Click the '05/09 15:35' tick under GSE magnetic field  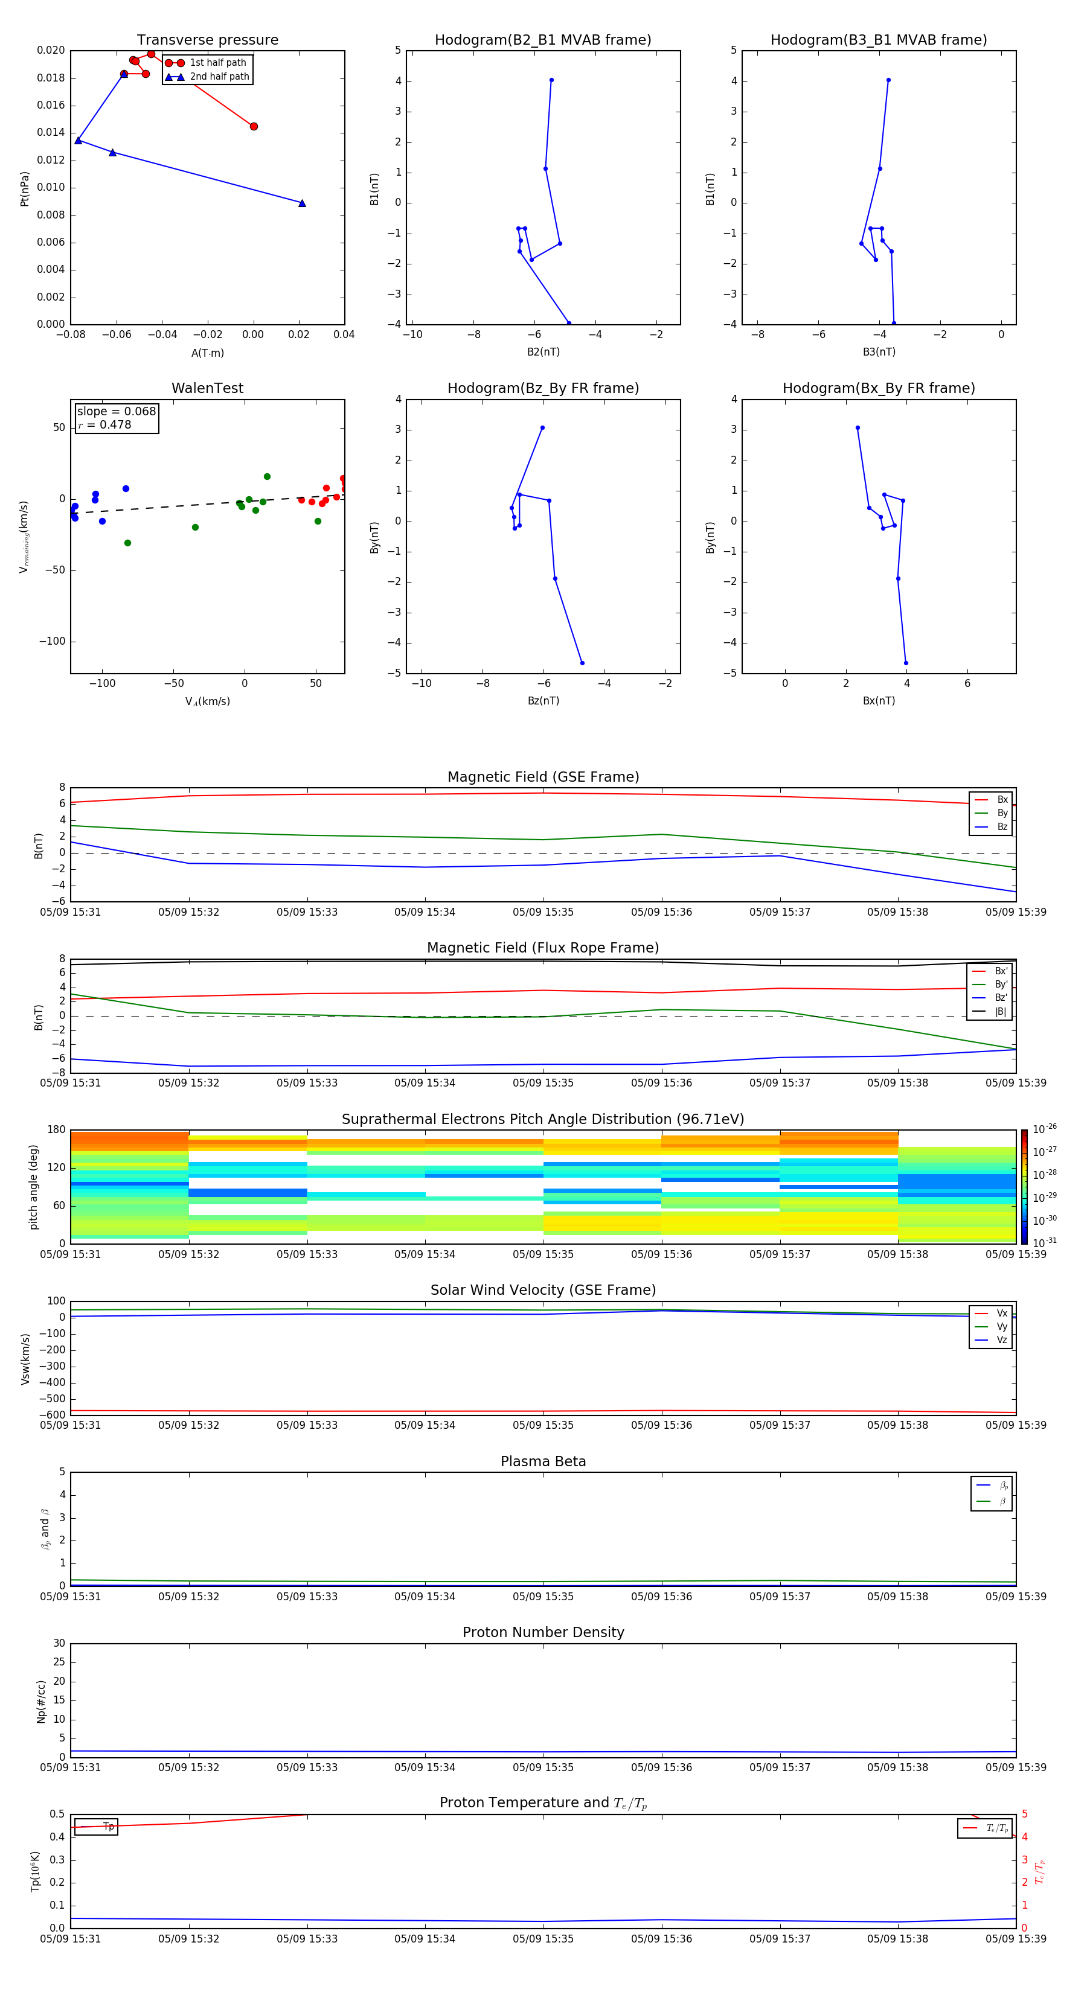[543, 913]
